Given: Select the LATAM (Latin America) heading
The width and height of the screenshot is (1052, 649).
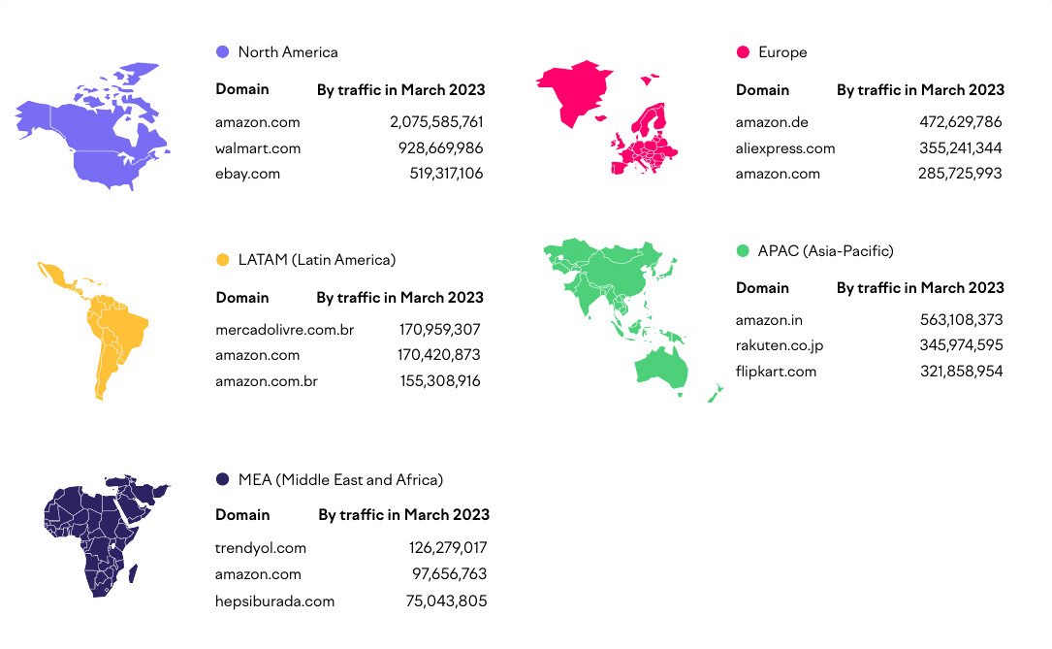Looking at the screenshot, I should tap(317, 260).
